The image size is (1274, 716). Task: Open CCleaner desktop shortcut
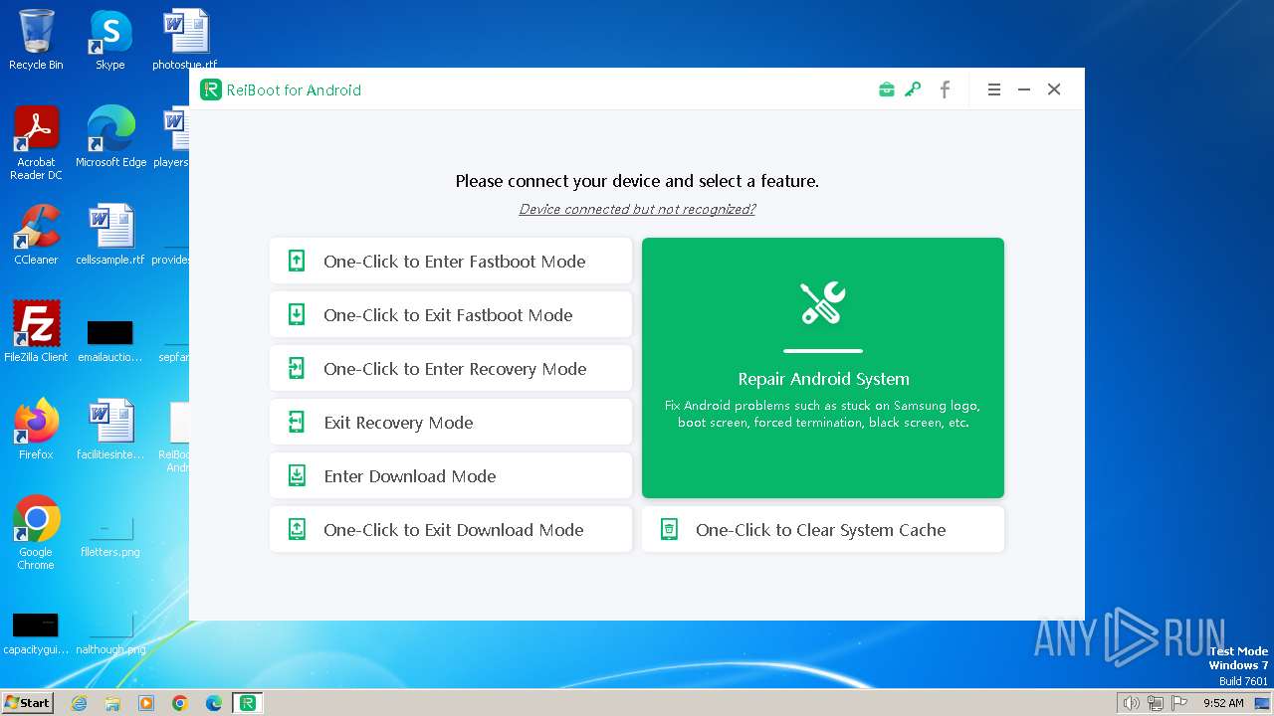click(36, 235)
